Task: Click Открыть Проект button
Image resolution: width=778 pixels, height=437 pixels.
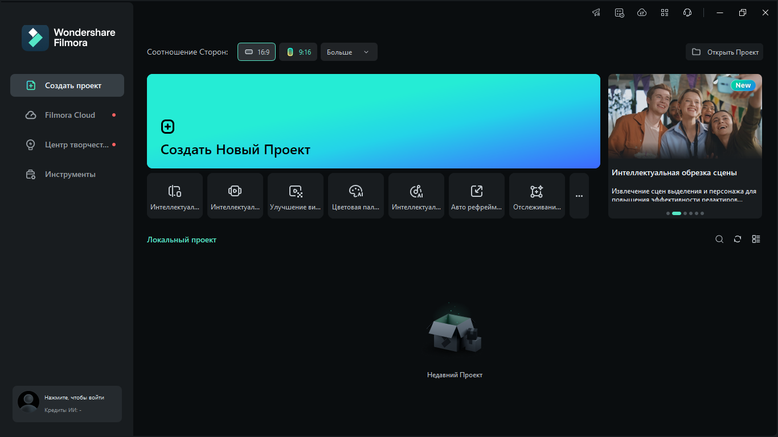Action: (x=724, y=52)
